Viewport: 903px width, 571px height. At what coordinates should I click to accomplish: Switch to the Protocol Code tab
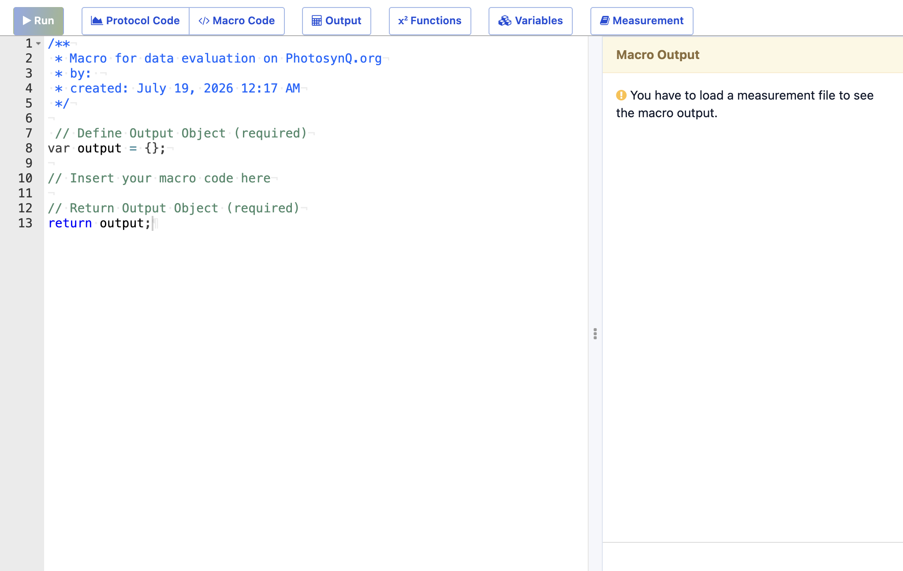coord(135,21)
